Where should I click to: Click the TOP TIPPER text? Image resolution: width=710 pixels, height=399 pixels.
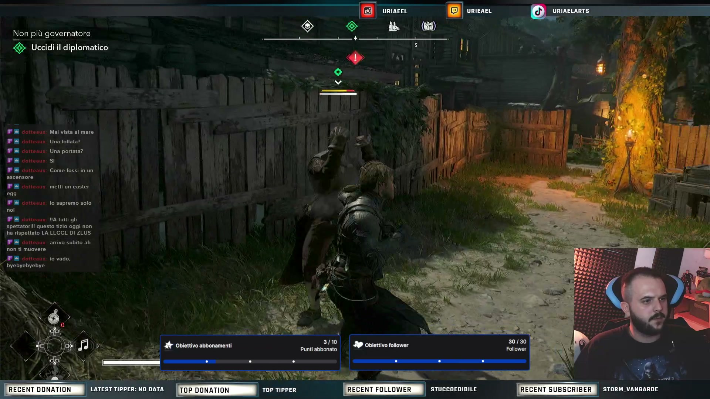click(x=279, y=390)
